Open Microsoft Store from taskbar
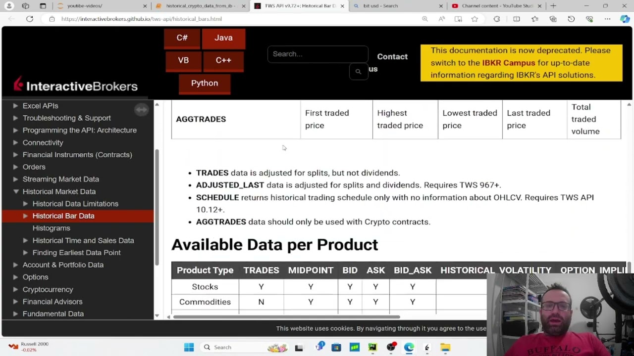The height and width of the screenshot is (356, 634). coord(336,347)
